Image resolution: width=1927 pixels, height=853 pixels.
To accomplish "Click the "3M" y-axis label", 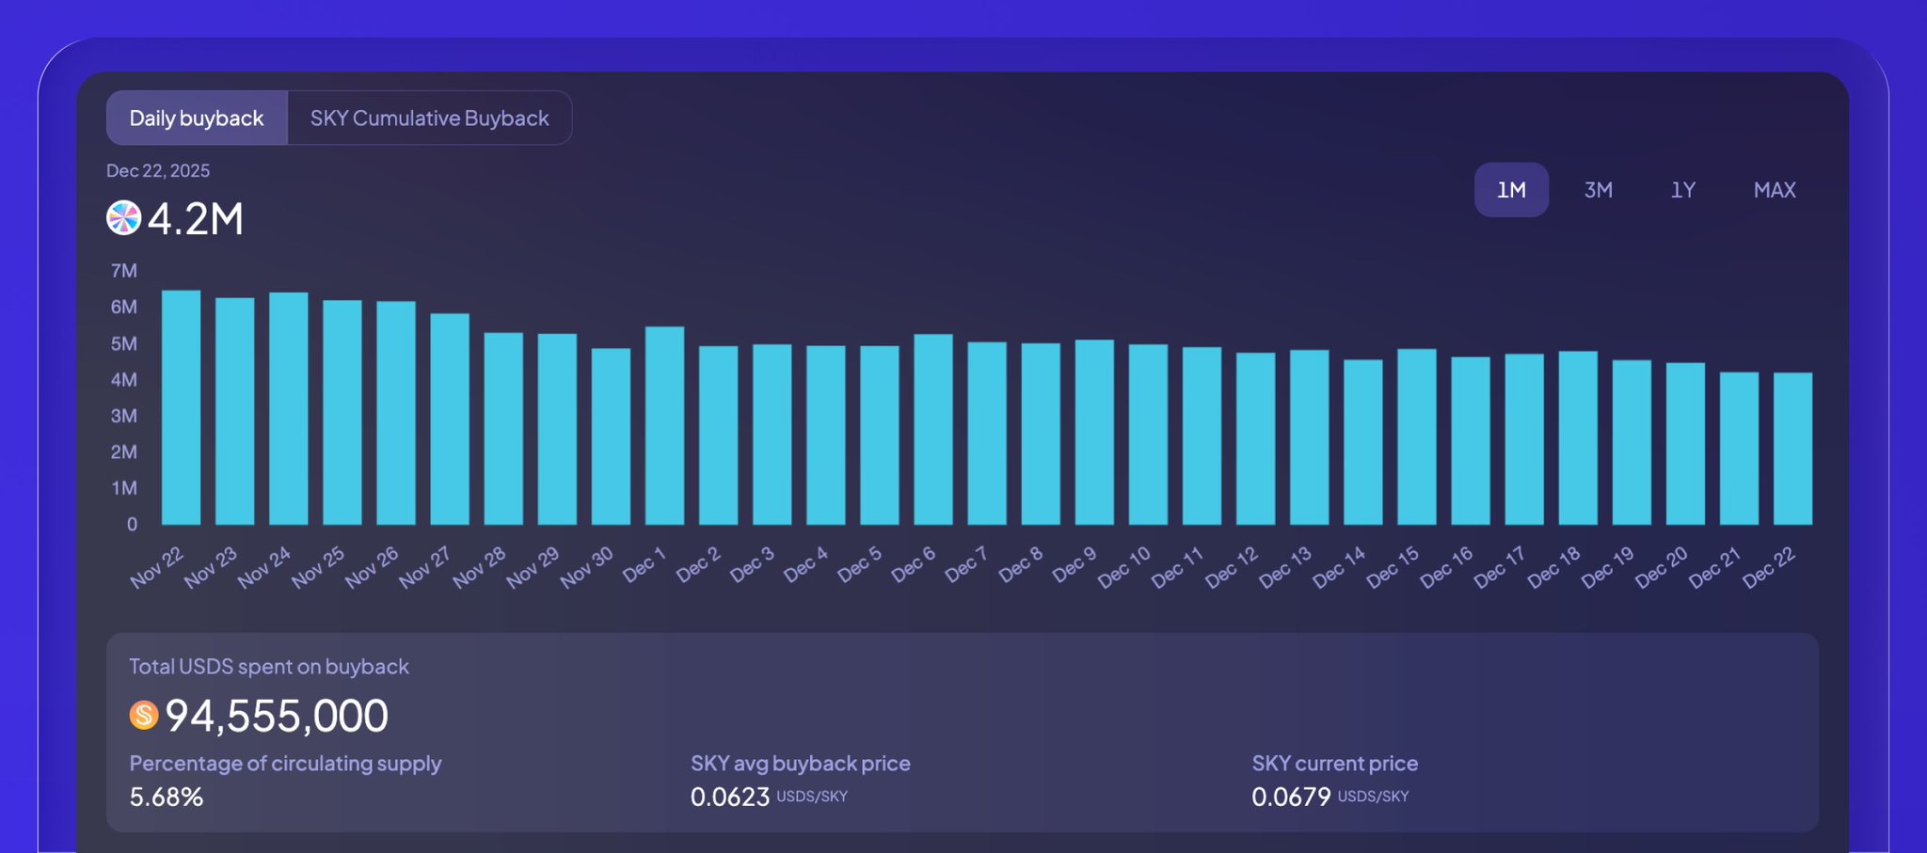I will click(x=124, y=416).
